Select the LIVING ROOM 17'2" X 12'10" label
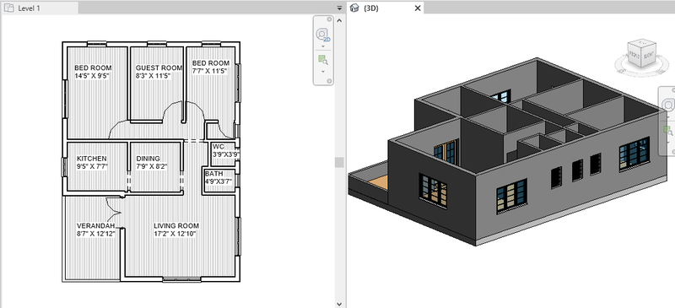Viewport: 675px width, 308px height. 176,230
